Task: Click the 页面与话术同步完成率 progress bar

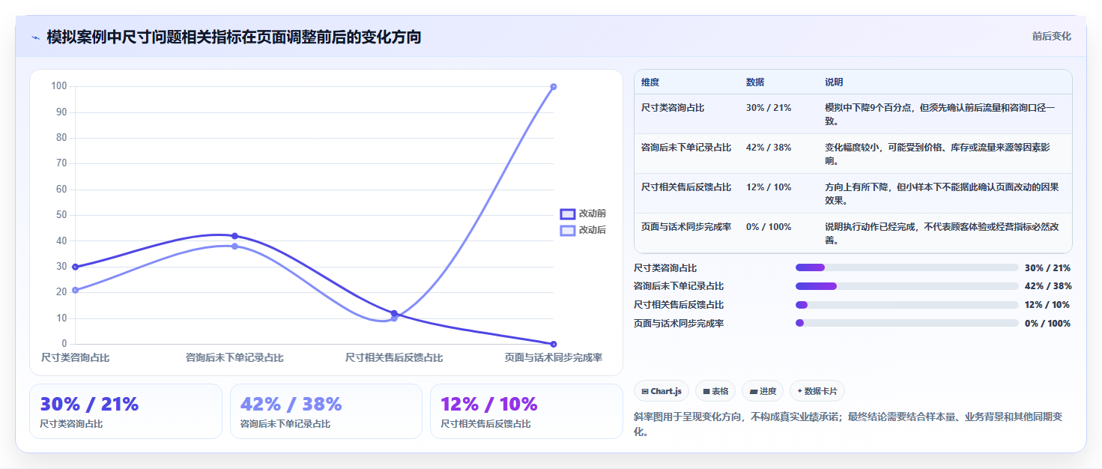Action: [x=907, y=323]
